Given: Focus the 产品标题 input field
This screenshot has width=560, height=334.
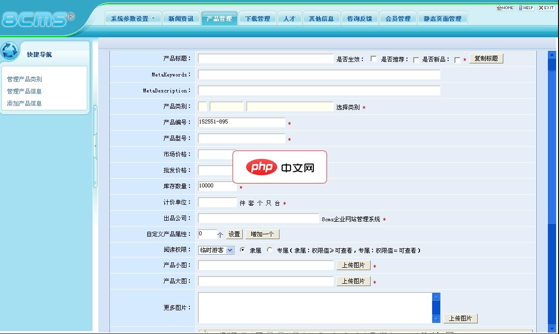Looking at the screenshot, I should (266, 59).
